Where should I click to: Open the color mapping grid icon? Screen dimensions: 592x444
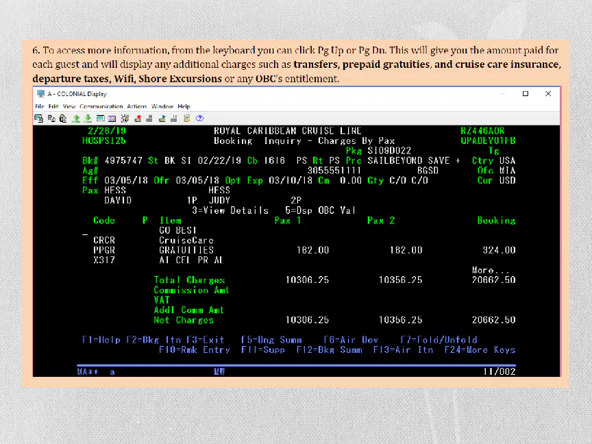[112, 119]
